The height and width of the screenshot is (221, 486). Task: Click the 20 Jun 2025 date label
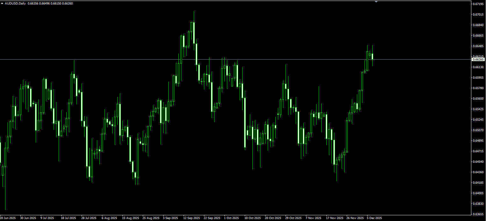click(8, 218)
